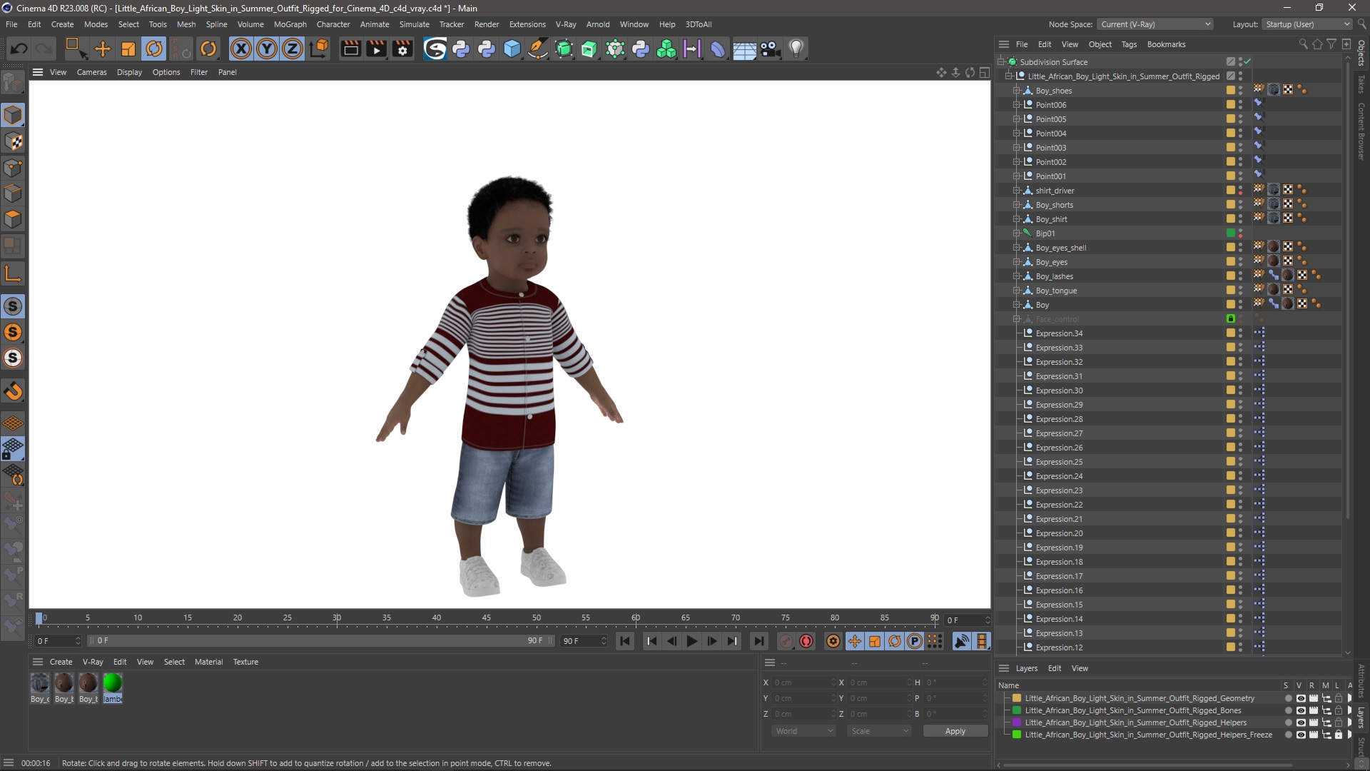Image resolution: width=1370 pixels, height=771 pixels.
Task: Toggle Y axis lock
Action: tap(267, 49)
